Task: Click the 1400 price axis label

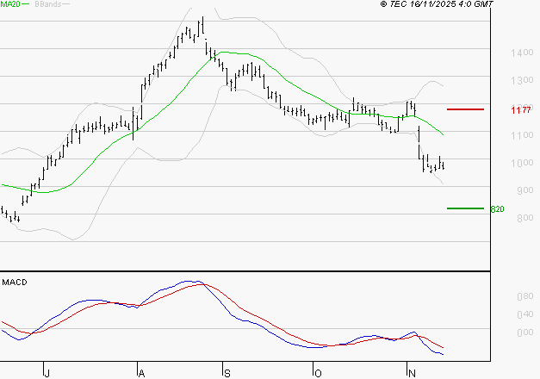Action: (x=522, y=53)
